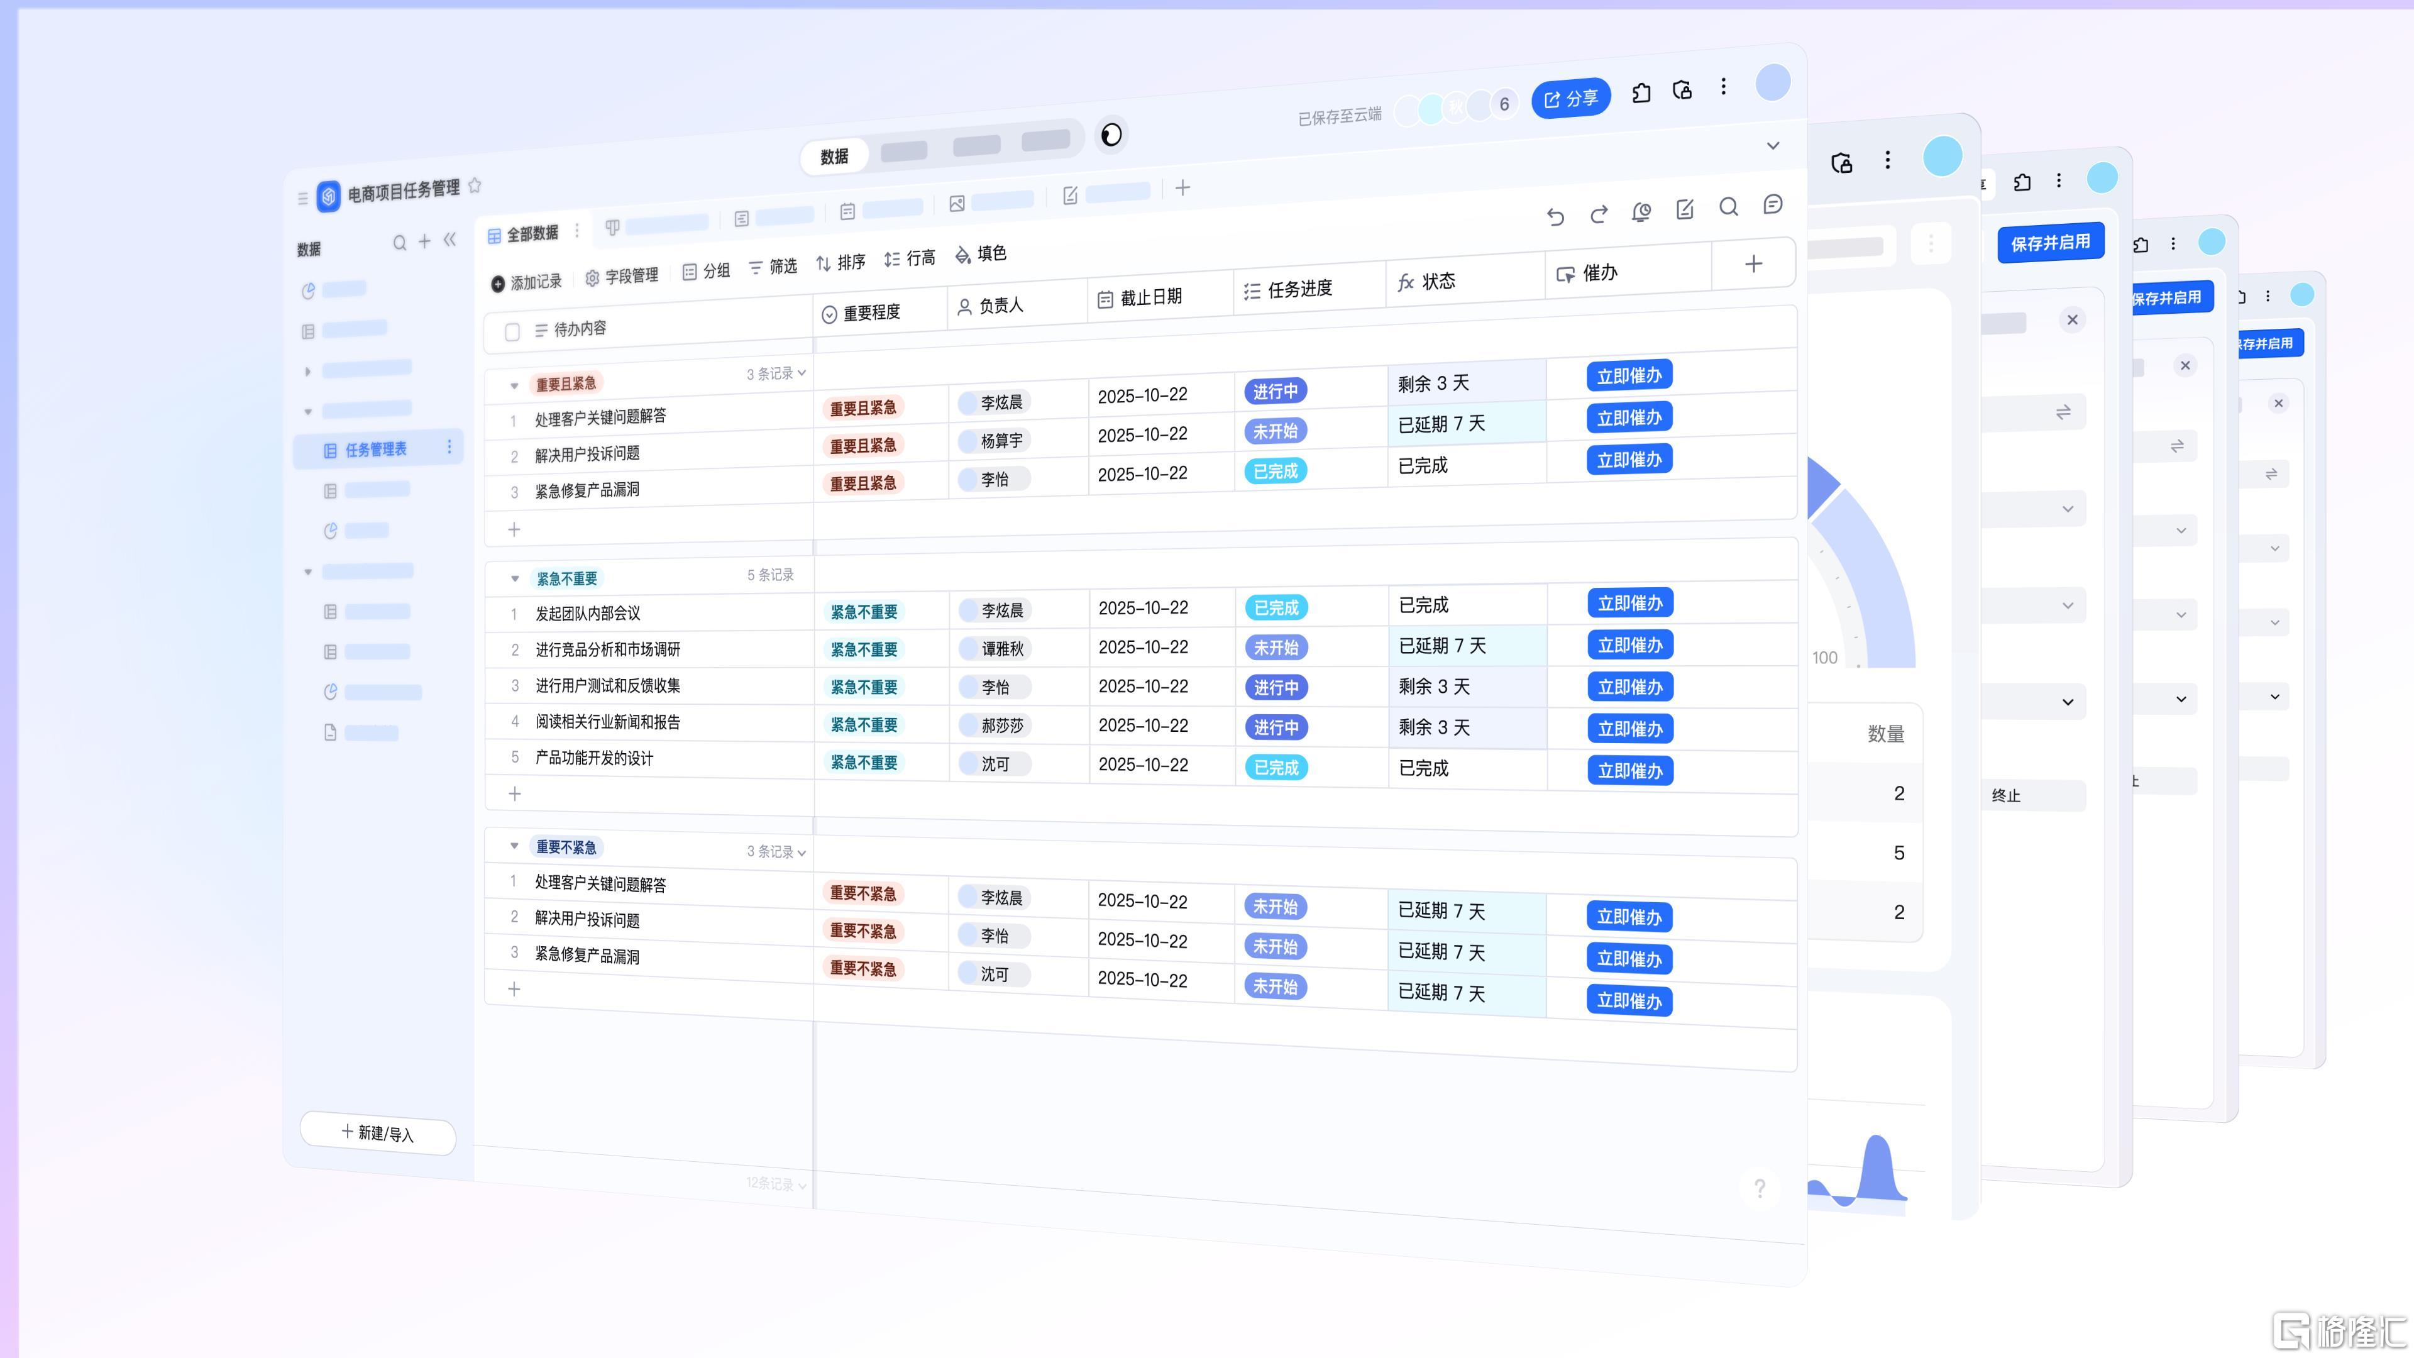Click the plugin puzzle-piece icon
Screen dimensions: 2414x1358
pyautogui.click(x=1641, y=93)
